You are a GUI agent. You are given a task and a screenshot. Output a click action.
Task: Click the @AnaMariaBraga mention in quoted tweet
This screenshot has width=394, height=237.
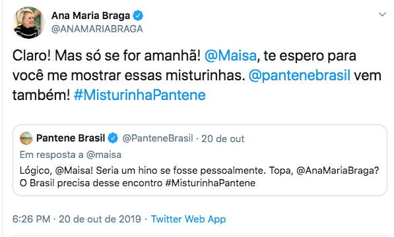click(337, 171)
